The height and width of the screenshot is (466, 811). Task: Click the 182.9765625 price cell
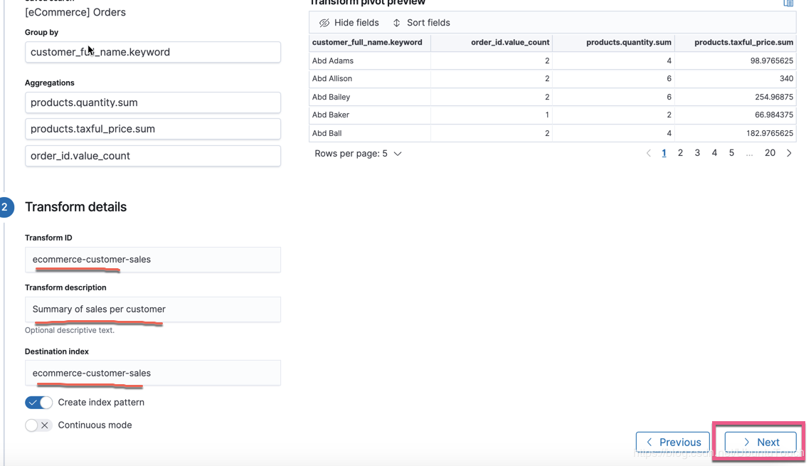pos(736,133)
